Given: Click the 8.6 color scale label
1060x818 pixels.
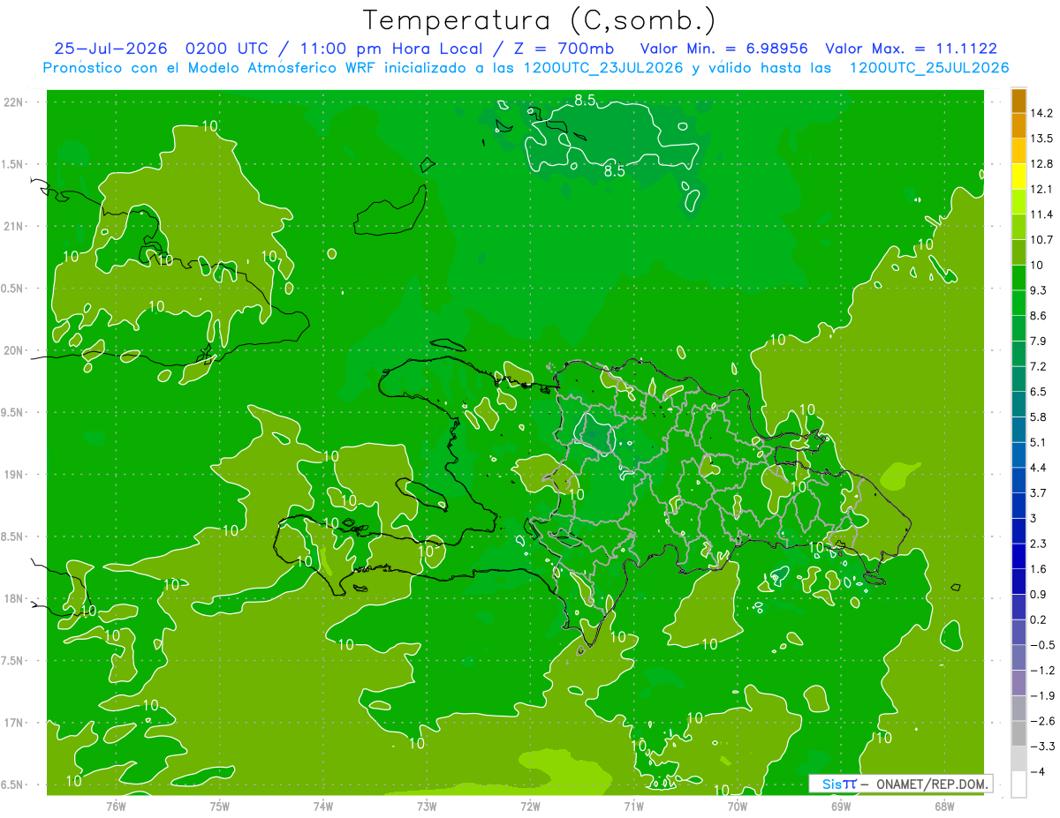Looking at the screenshot, I should [1038, 316].
